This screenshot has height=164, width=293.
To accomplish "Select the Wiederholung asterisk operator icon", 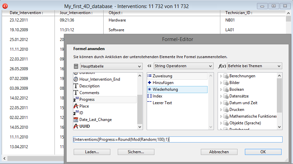I will 150,89.
